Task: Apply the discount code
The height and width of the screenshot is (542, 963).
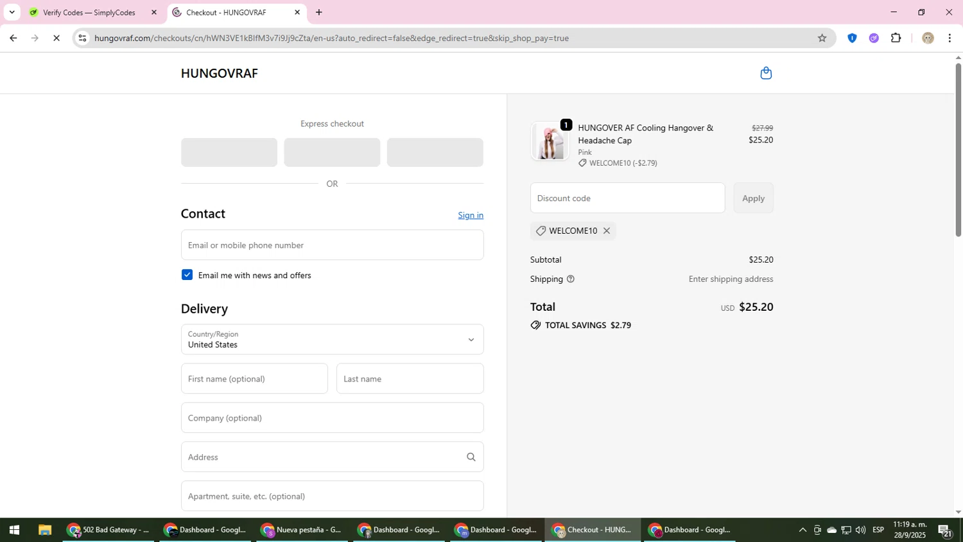Action: [753, 198]
